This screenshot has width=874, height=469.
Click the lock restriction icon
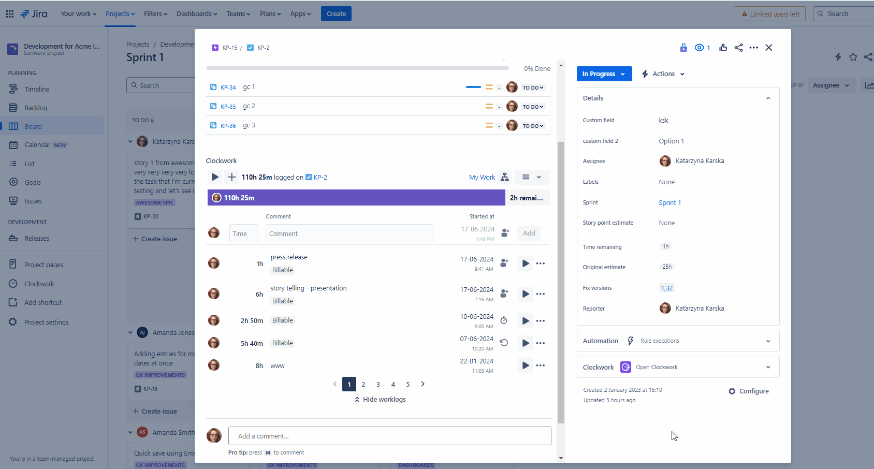coord(683,48)
